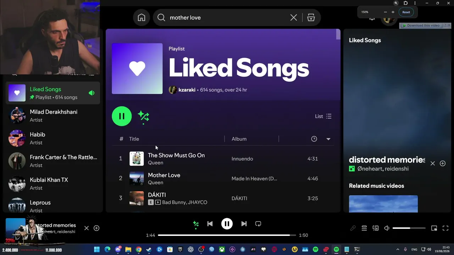This screenshot has height=255, width=454.
Task: Show hidden system tray icons
Action: (398, 249)
